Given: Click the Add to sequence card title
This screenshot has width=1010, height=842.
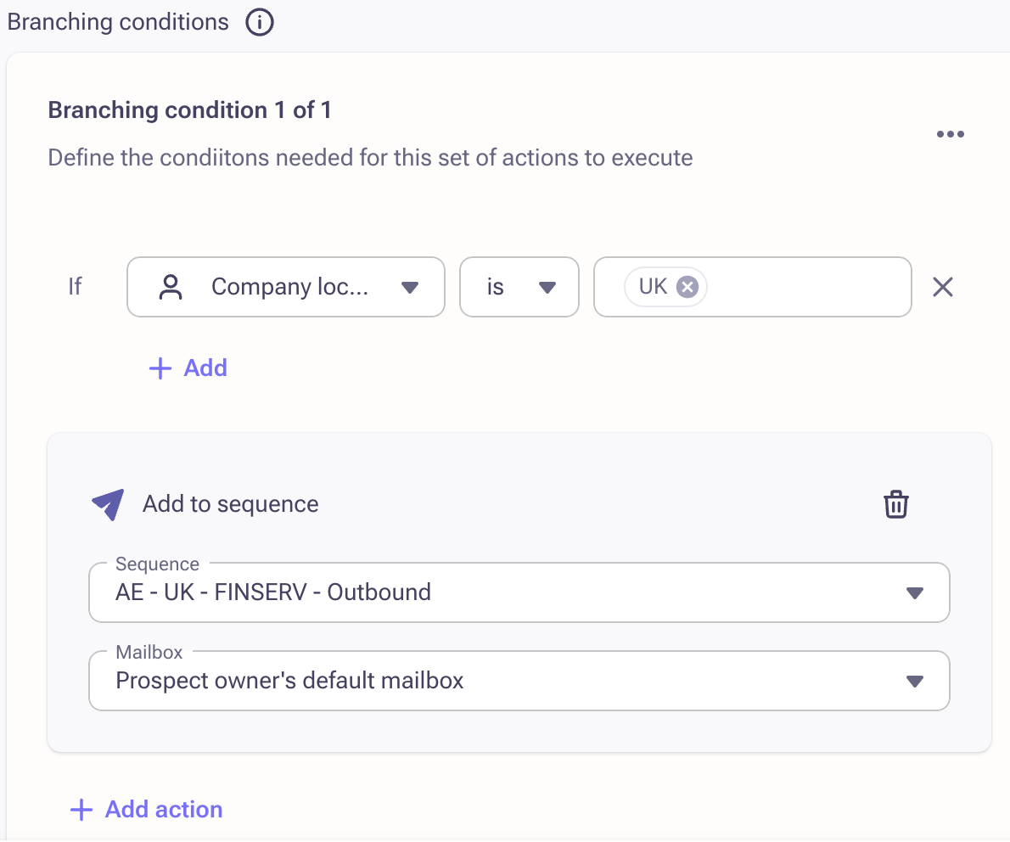Looking at the screenshot, I should tap(228, 503).
